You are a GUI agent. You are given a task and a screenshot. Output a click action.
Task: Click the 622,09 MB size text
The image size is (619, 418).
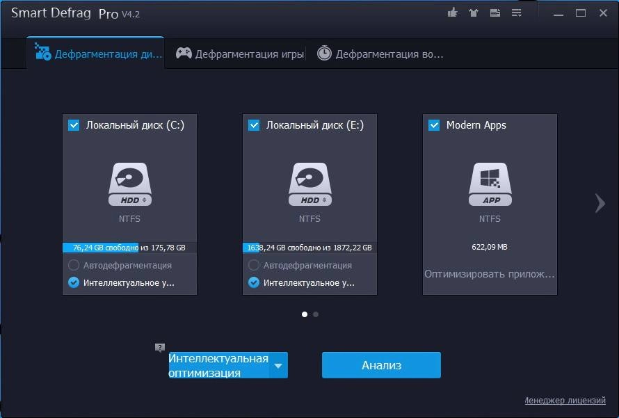490,247
